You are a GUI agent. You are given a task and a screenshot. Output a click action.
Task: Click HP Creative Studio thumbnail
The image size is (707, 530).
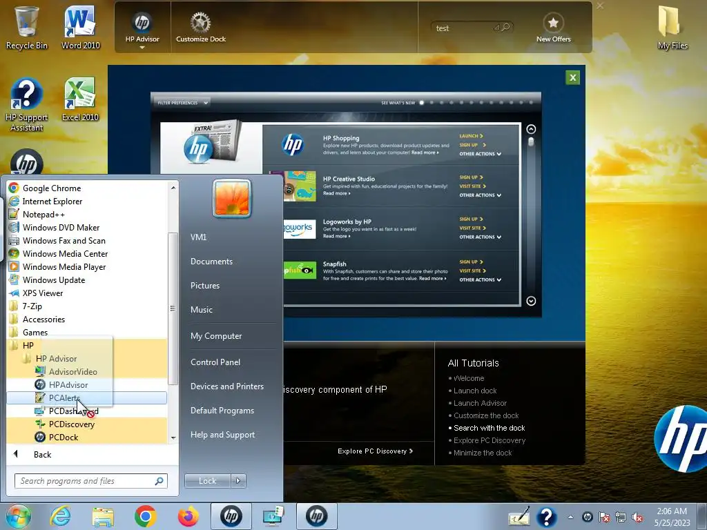pyautogui.click(x=299, y=186)
